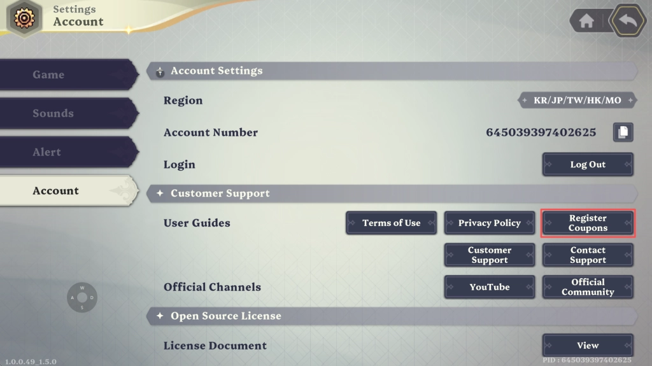Copy account number with the copy icon
The width and height of the screenshot is (652, 366).
[623, 132]
